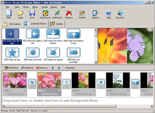The height and width of the screenshot is (113, 155).
Task: Select the Wipe from left to right effect
Action: (12, 36)
